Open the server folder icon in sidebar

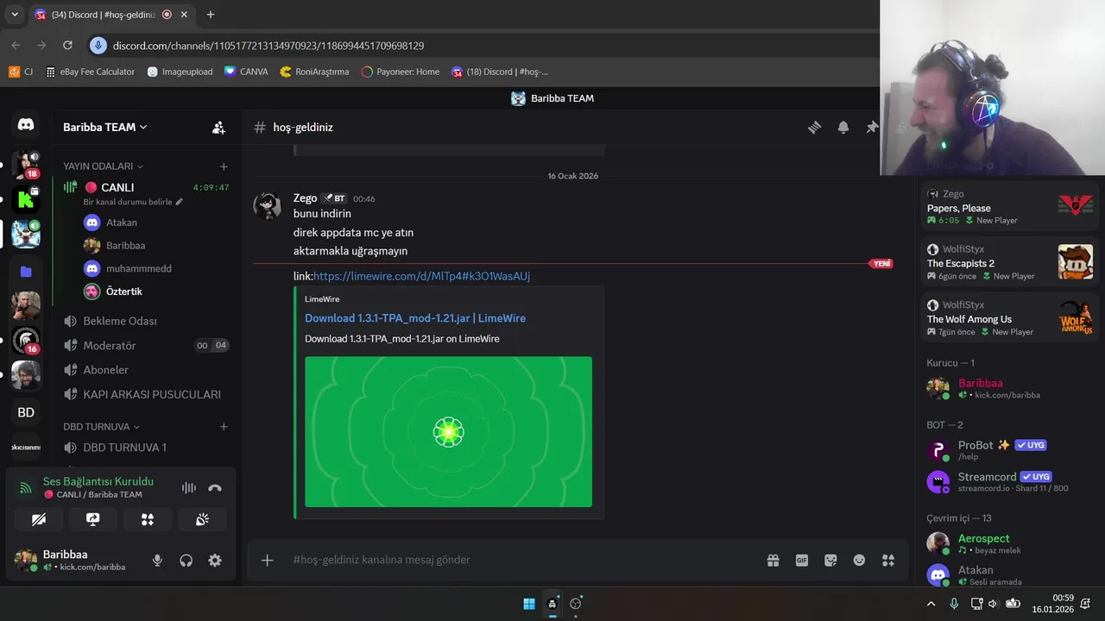(x=26, y=272)
